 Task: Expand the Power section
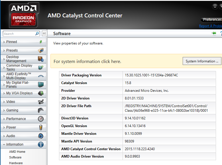point(4,127)
